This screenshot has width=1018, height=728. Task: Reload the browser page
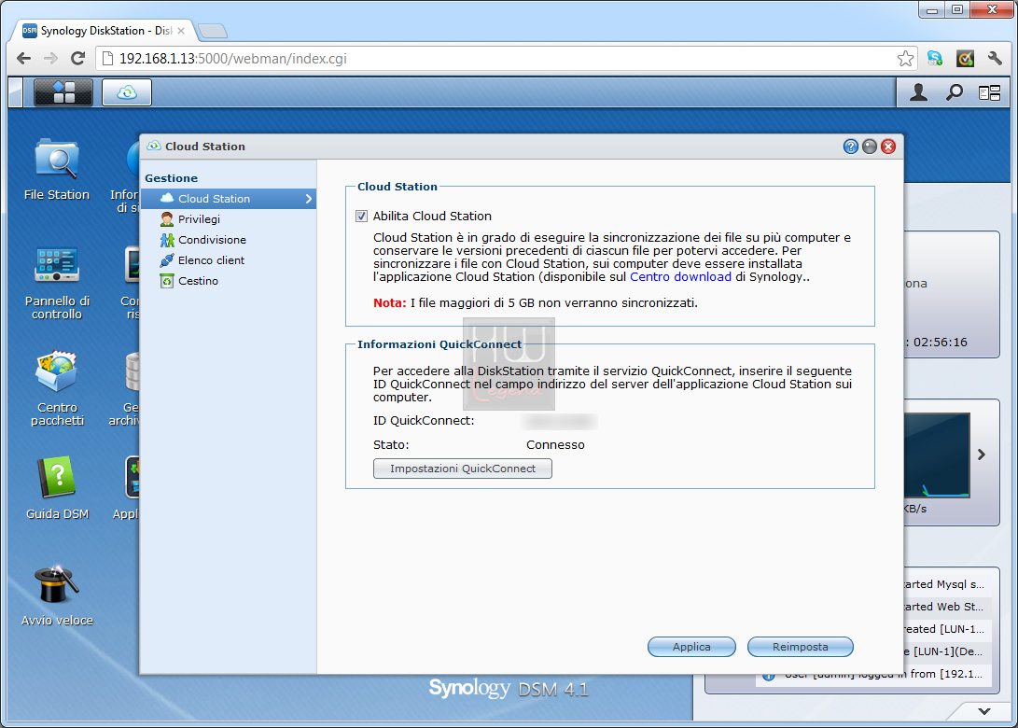point(77,59)
